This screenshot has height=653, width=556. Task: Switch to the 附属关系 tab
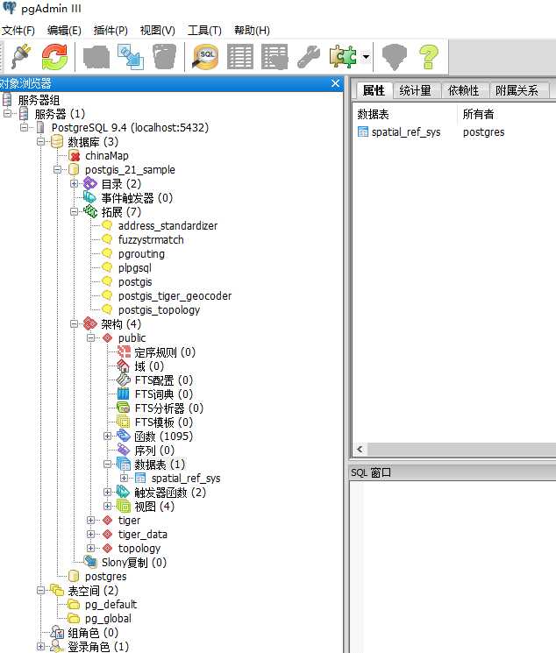tap(517, 90)
